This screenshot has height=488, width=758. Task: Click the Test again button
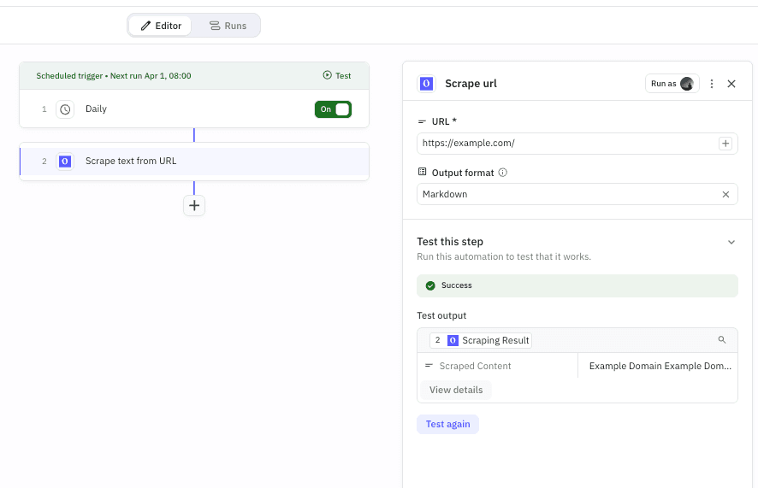(447, 424)
